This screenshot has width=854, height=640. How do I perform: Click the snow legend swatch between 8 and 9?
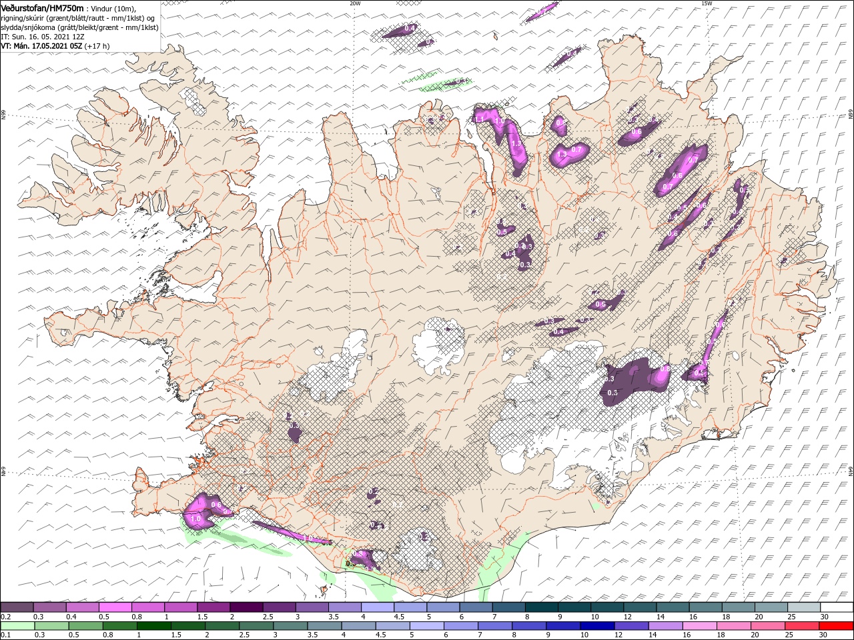click(542, 607)
